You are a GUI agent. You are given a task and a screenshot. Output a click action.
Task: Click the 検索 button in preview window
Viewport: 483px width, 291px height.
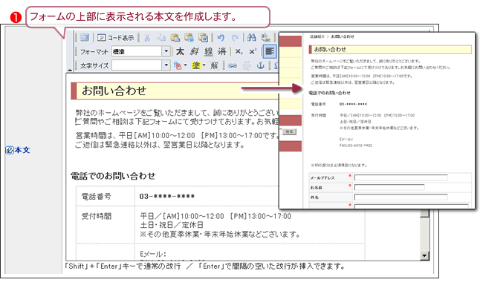[289, 131]
